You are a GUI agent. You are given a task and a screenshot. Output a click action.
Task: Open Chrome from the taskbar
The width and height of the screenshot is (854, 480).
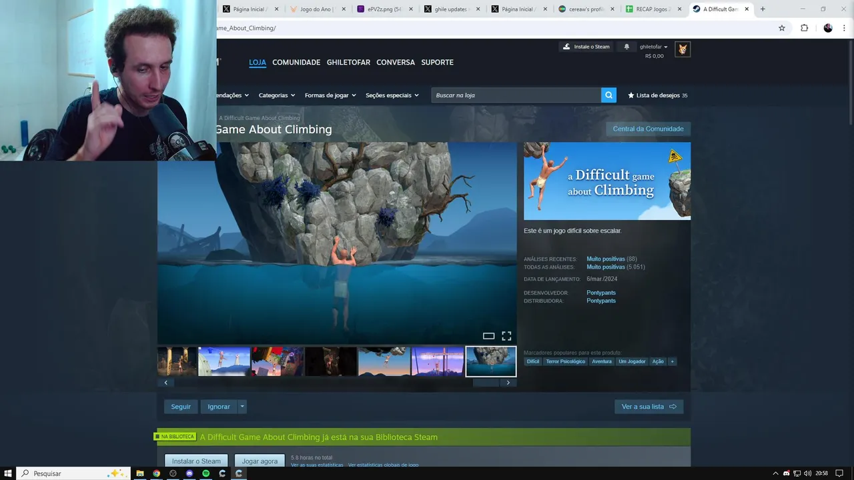[x=156, y=473]
